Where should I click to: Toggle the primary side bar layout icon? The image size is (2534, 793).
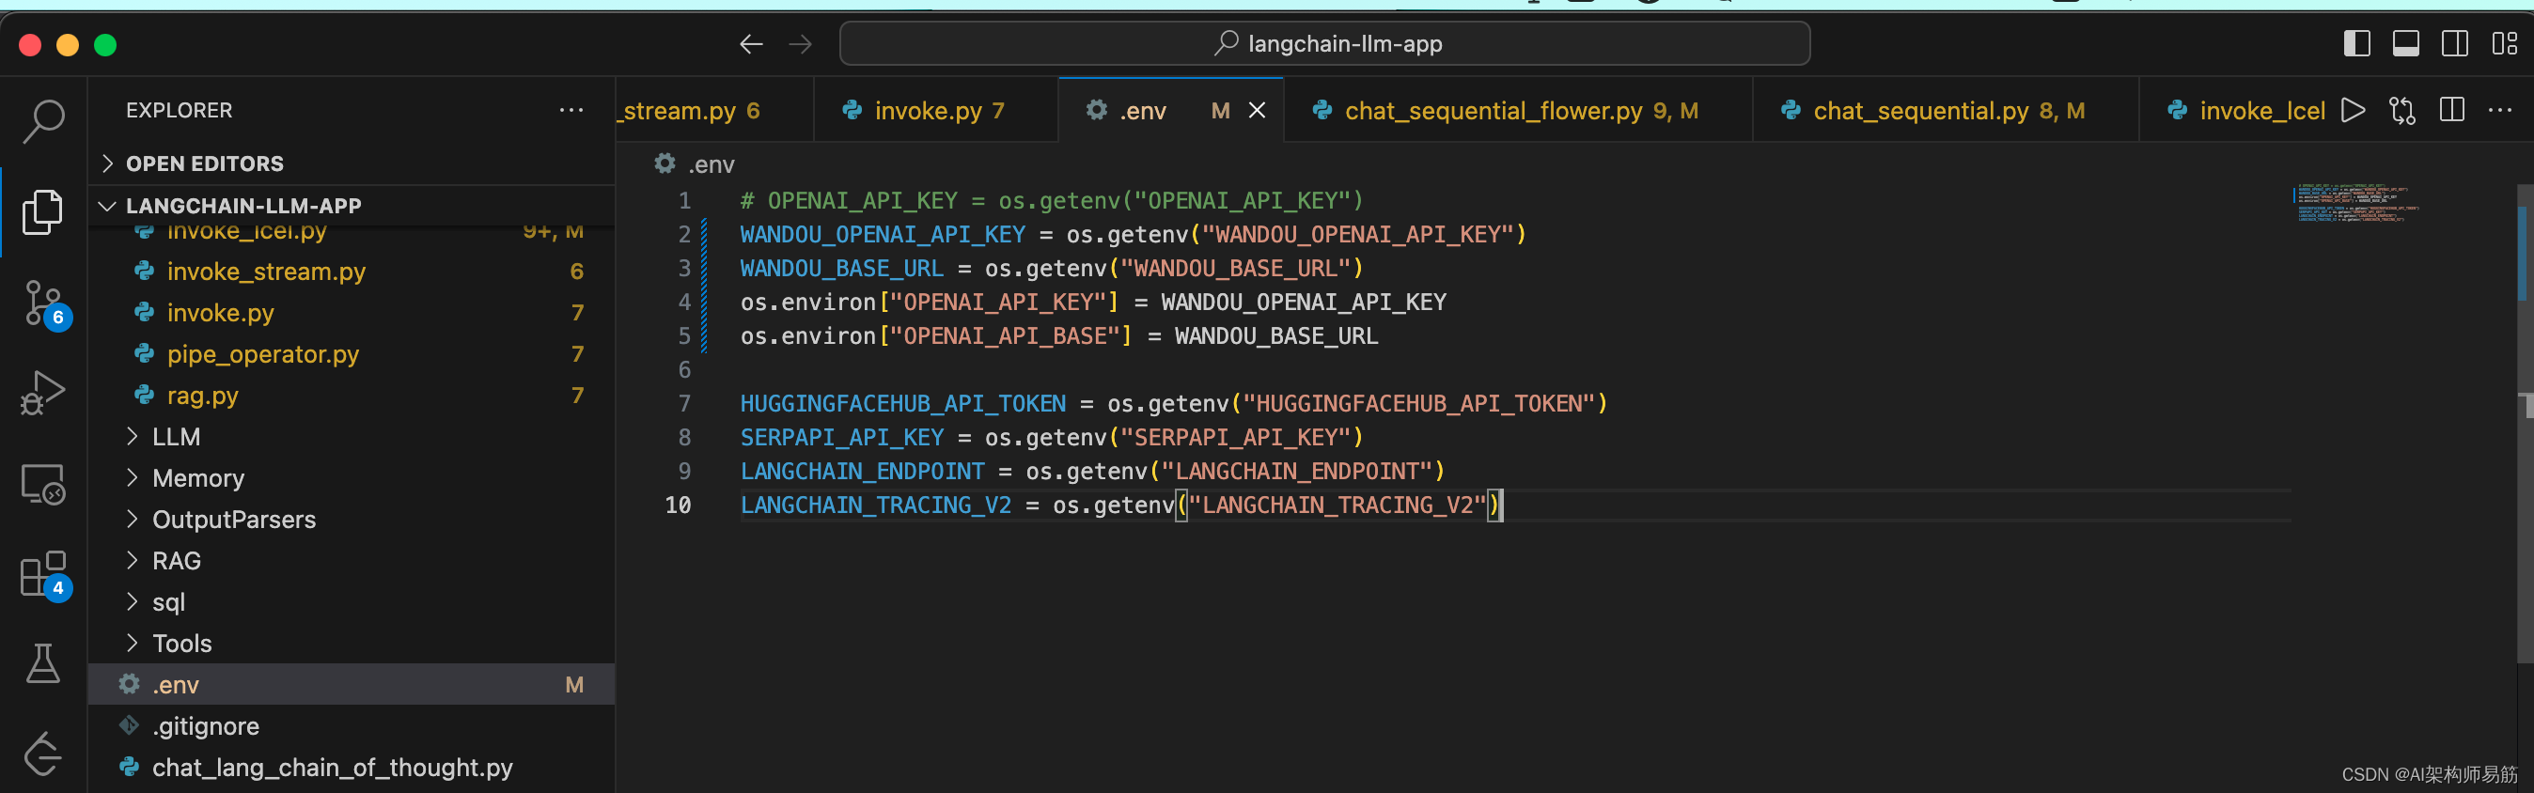[2357, 43]
